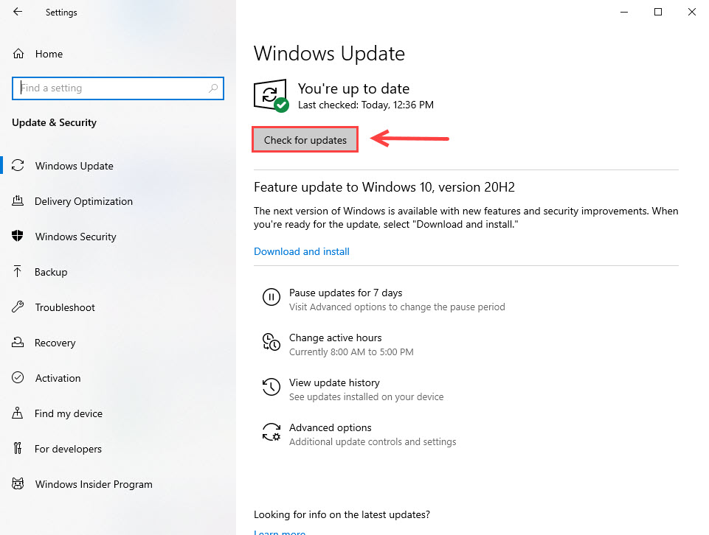This screenshot has height=535, width=709.
Task: Go to Settings Home
Action: pos(49,54)
